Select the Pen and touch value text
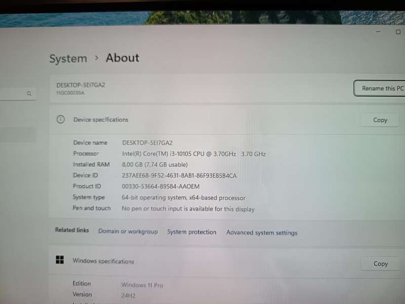Image resolution: width=405 pixels, height=304 pixels. click(x=188, y=209)
